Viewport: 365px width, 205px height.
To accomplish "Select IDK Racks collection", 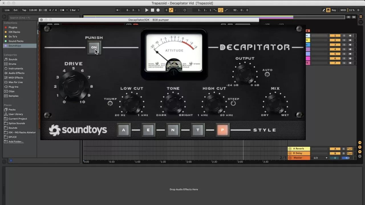I will click(x=14, y=32).
